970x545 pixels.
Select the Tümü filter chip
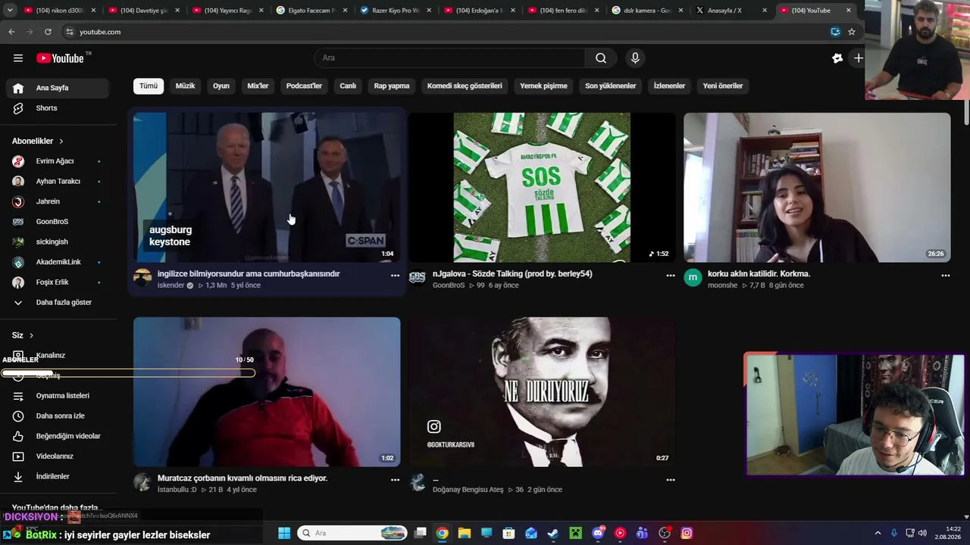pyautogui.click(x=149, y=86)
